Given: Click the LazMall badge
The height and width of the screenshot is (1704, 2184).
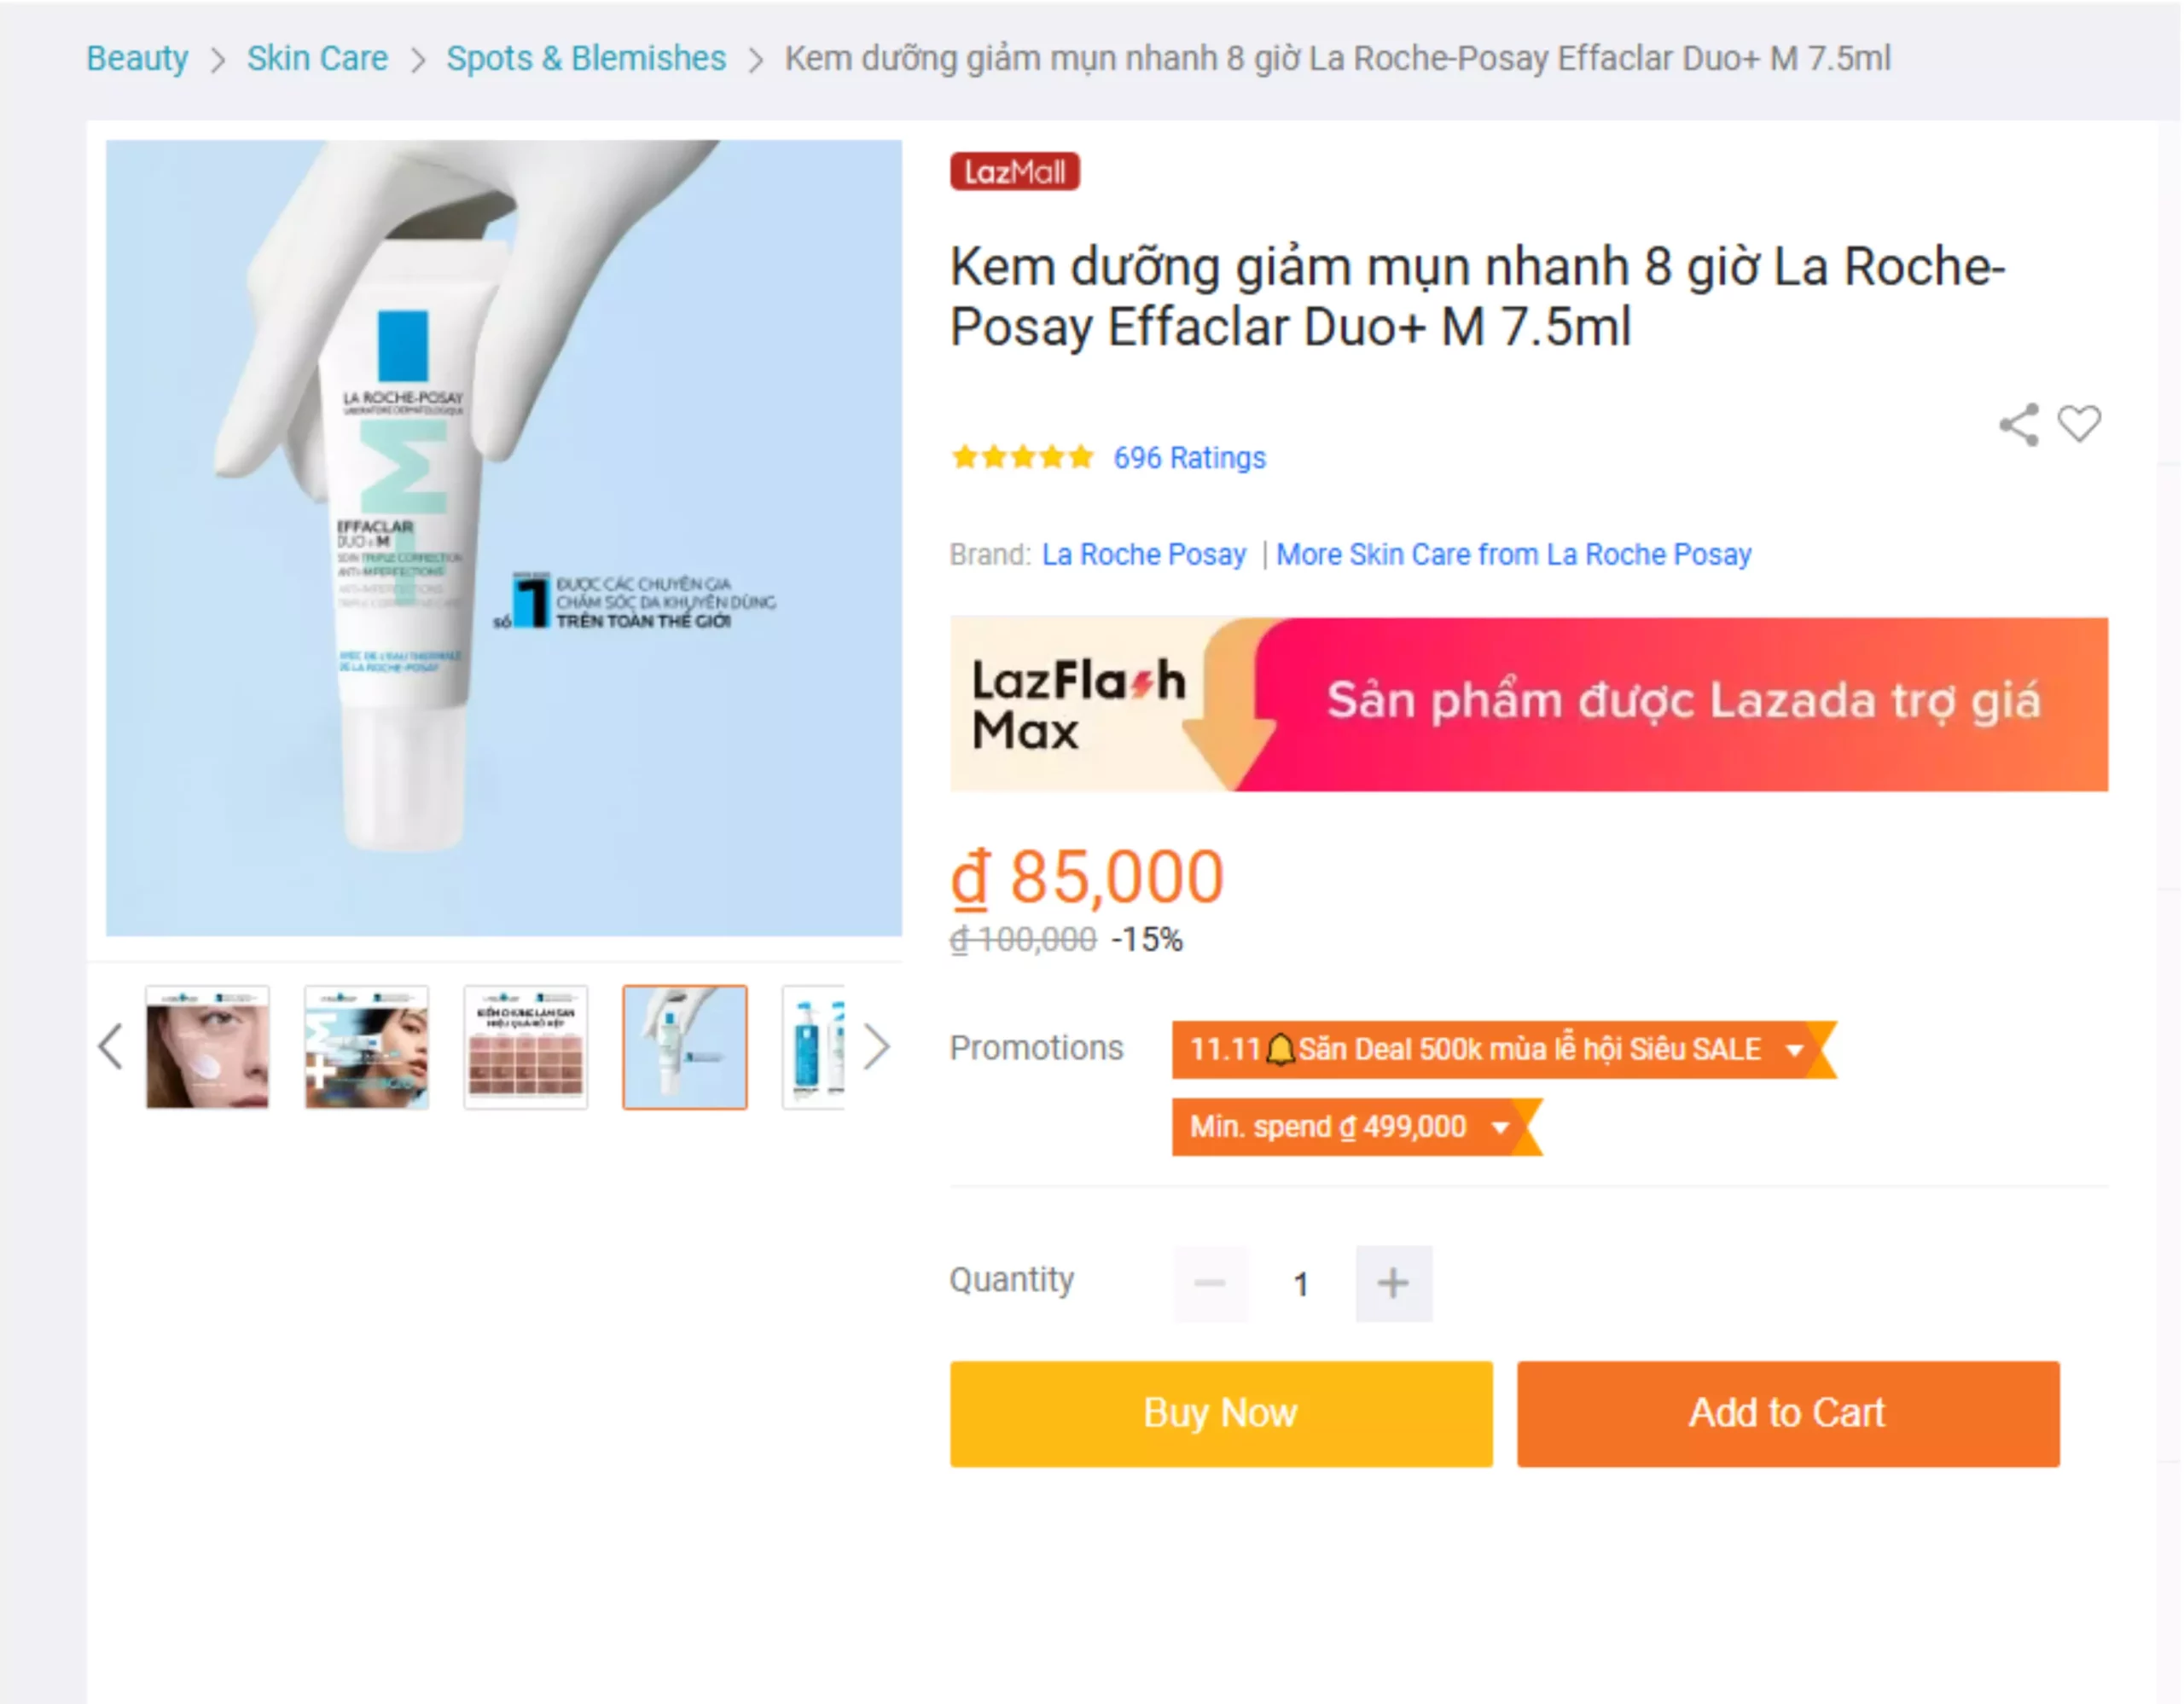Looking at the screenshot, I should click(x=1014, y=172).
